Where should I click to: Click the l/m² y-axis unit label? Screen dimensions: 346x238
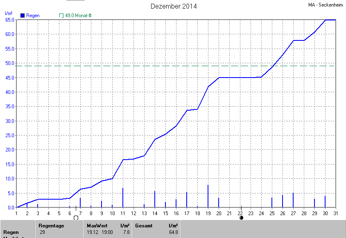point(9,13)
